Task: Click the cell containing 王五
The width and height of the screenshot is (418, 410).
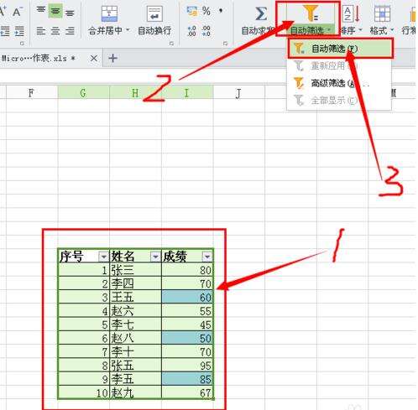Action: click(135, 298)
